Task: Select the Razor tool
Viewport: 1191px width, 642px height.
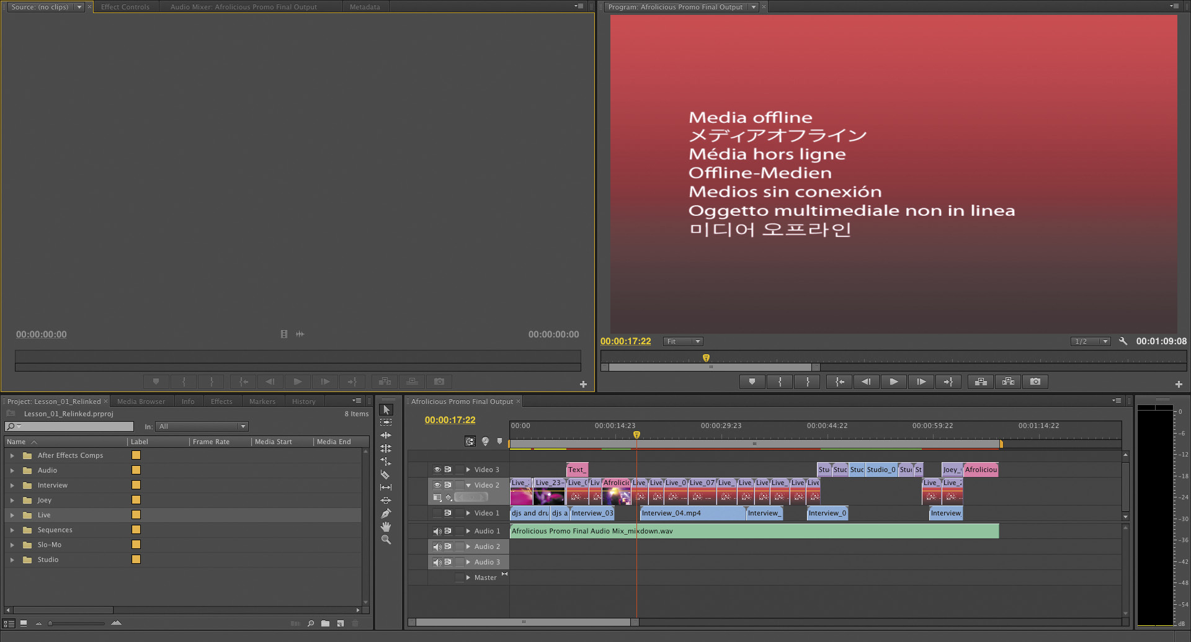Action: [386, 475]
